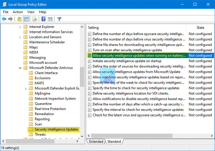Toggle the Show/Hide Action Pane icon
The height and width of the screenshot is (151, 215).
50,19
